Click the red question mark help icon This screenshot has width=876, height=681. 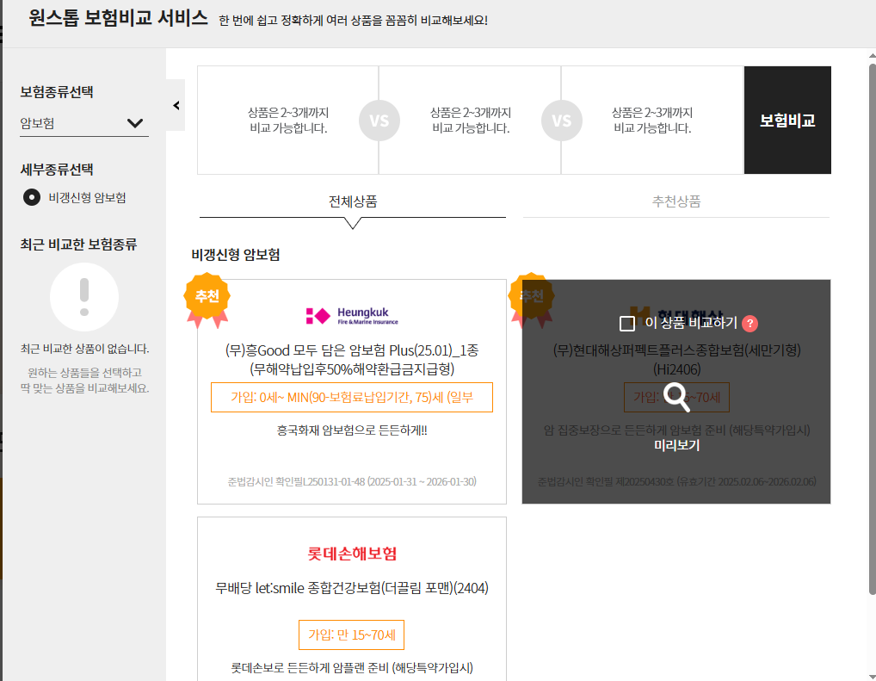pos(750,323)
